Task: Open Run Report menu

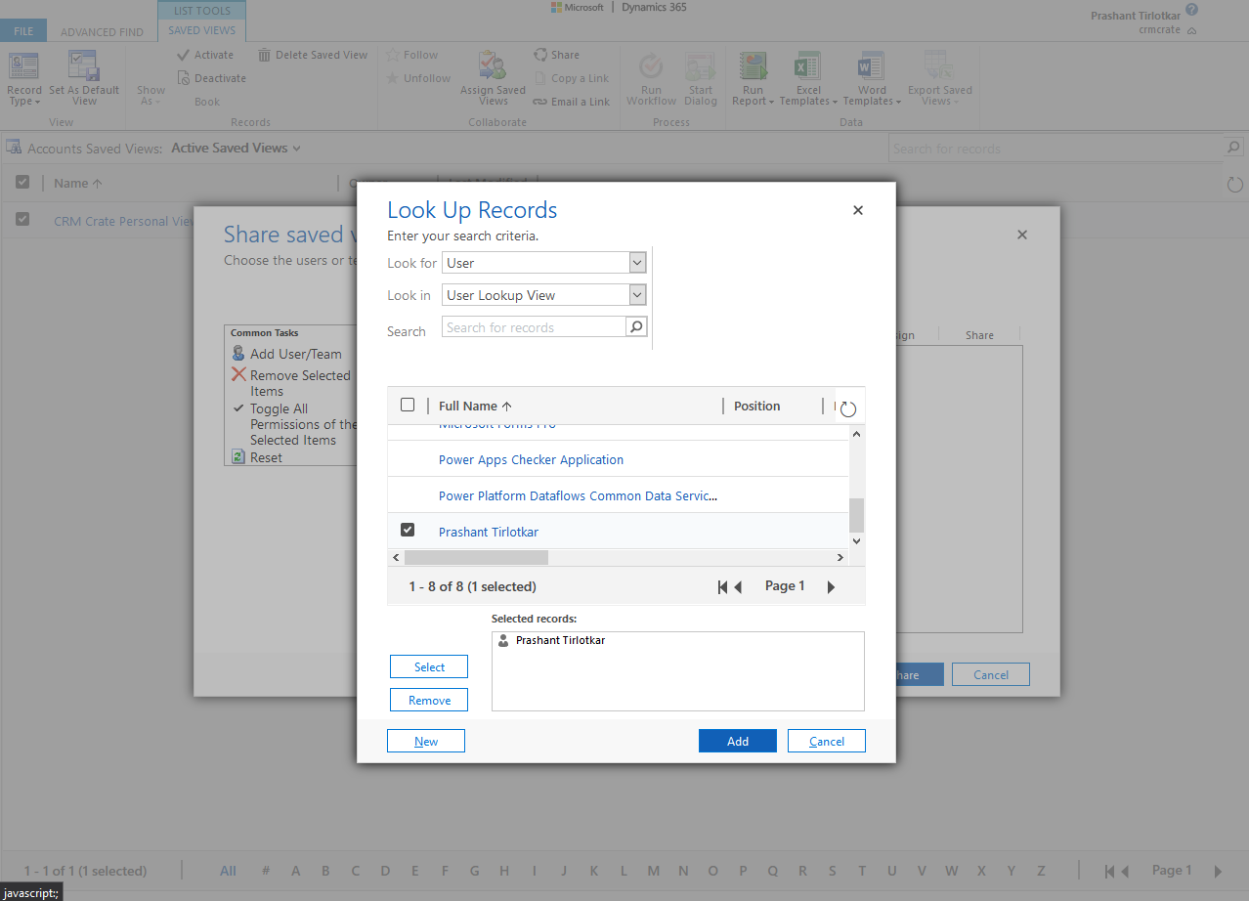Action: [x=753, y=80]
